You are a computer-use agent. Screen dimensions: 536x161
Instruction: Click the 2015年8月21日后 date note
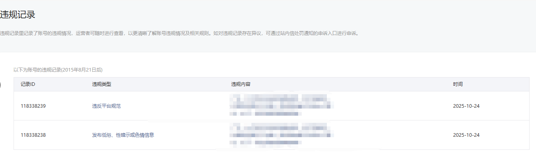click(82, 70)
